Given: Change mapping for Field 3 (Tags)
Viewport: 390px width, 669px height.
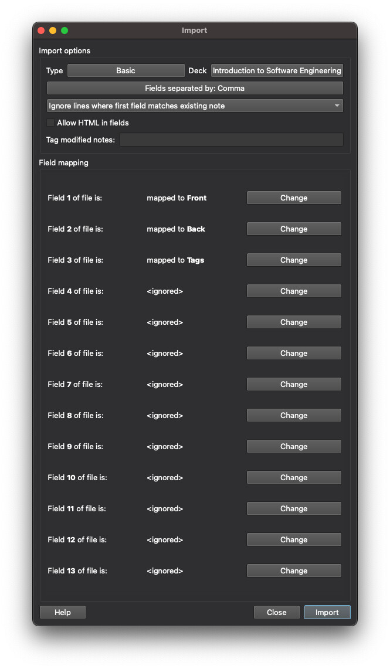Looking at the screenshot, I should pyautogui.click(x=294, y=260).
